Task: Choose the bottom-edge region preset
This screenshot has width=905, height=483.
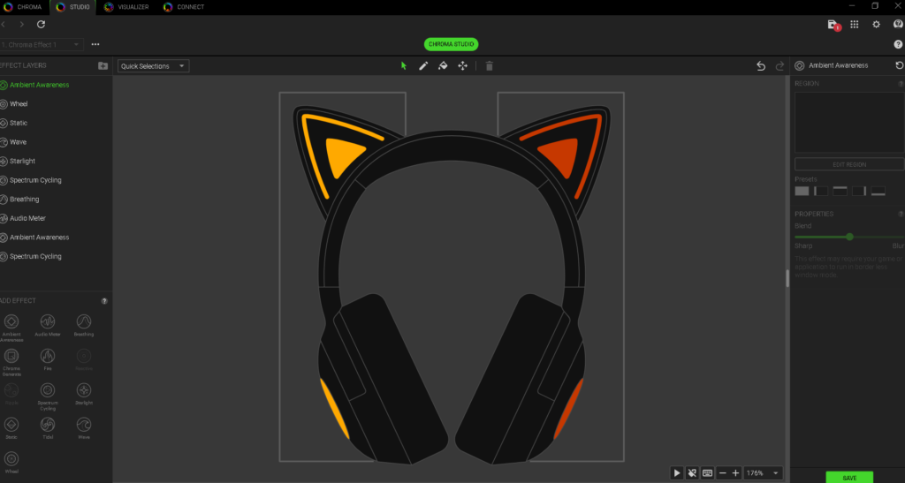Action: (878, 191)
